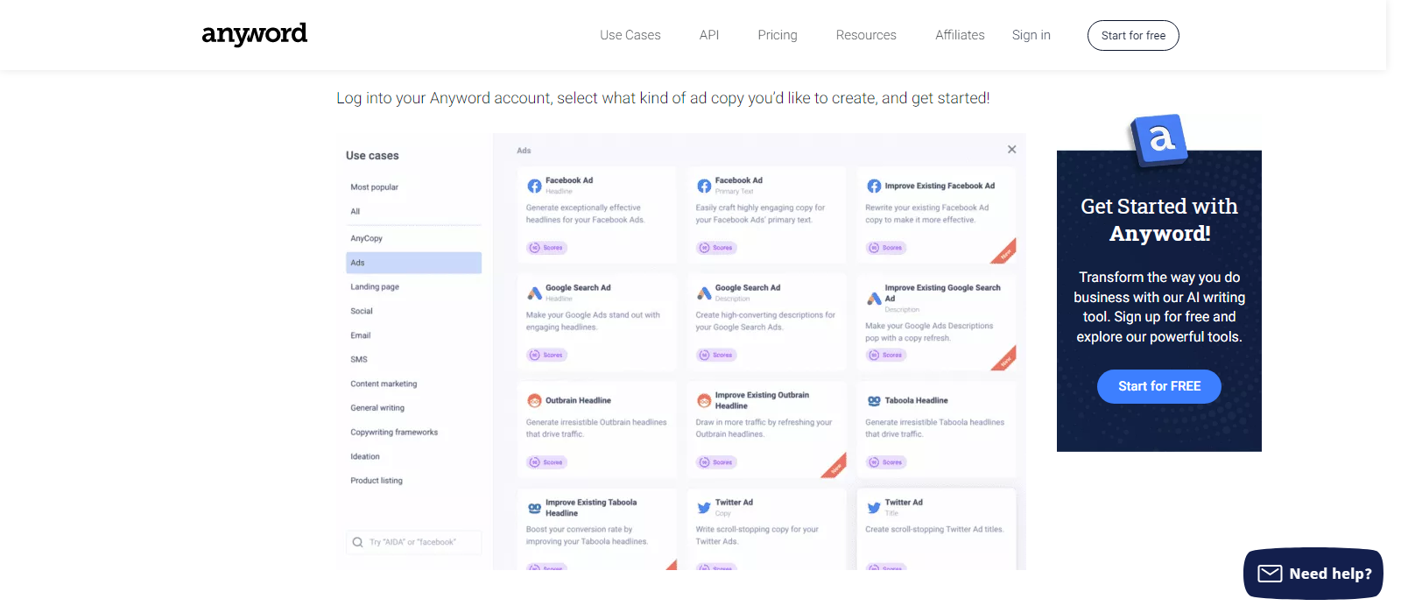The height and width of the screenshot is (613, 1401).
Task: Click Google Ads icon on Improve Existing Google Search Ad
Action: (x=874, y=299)
